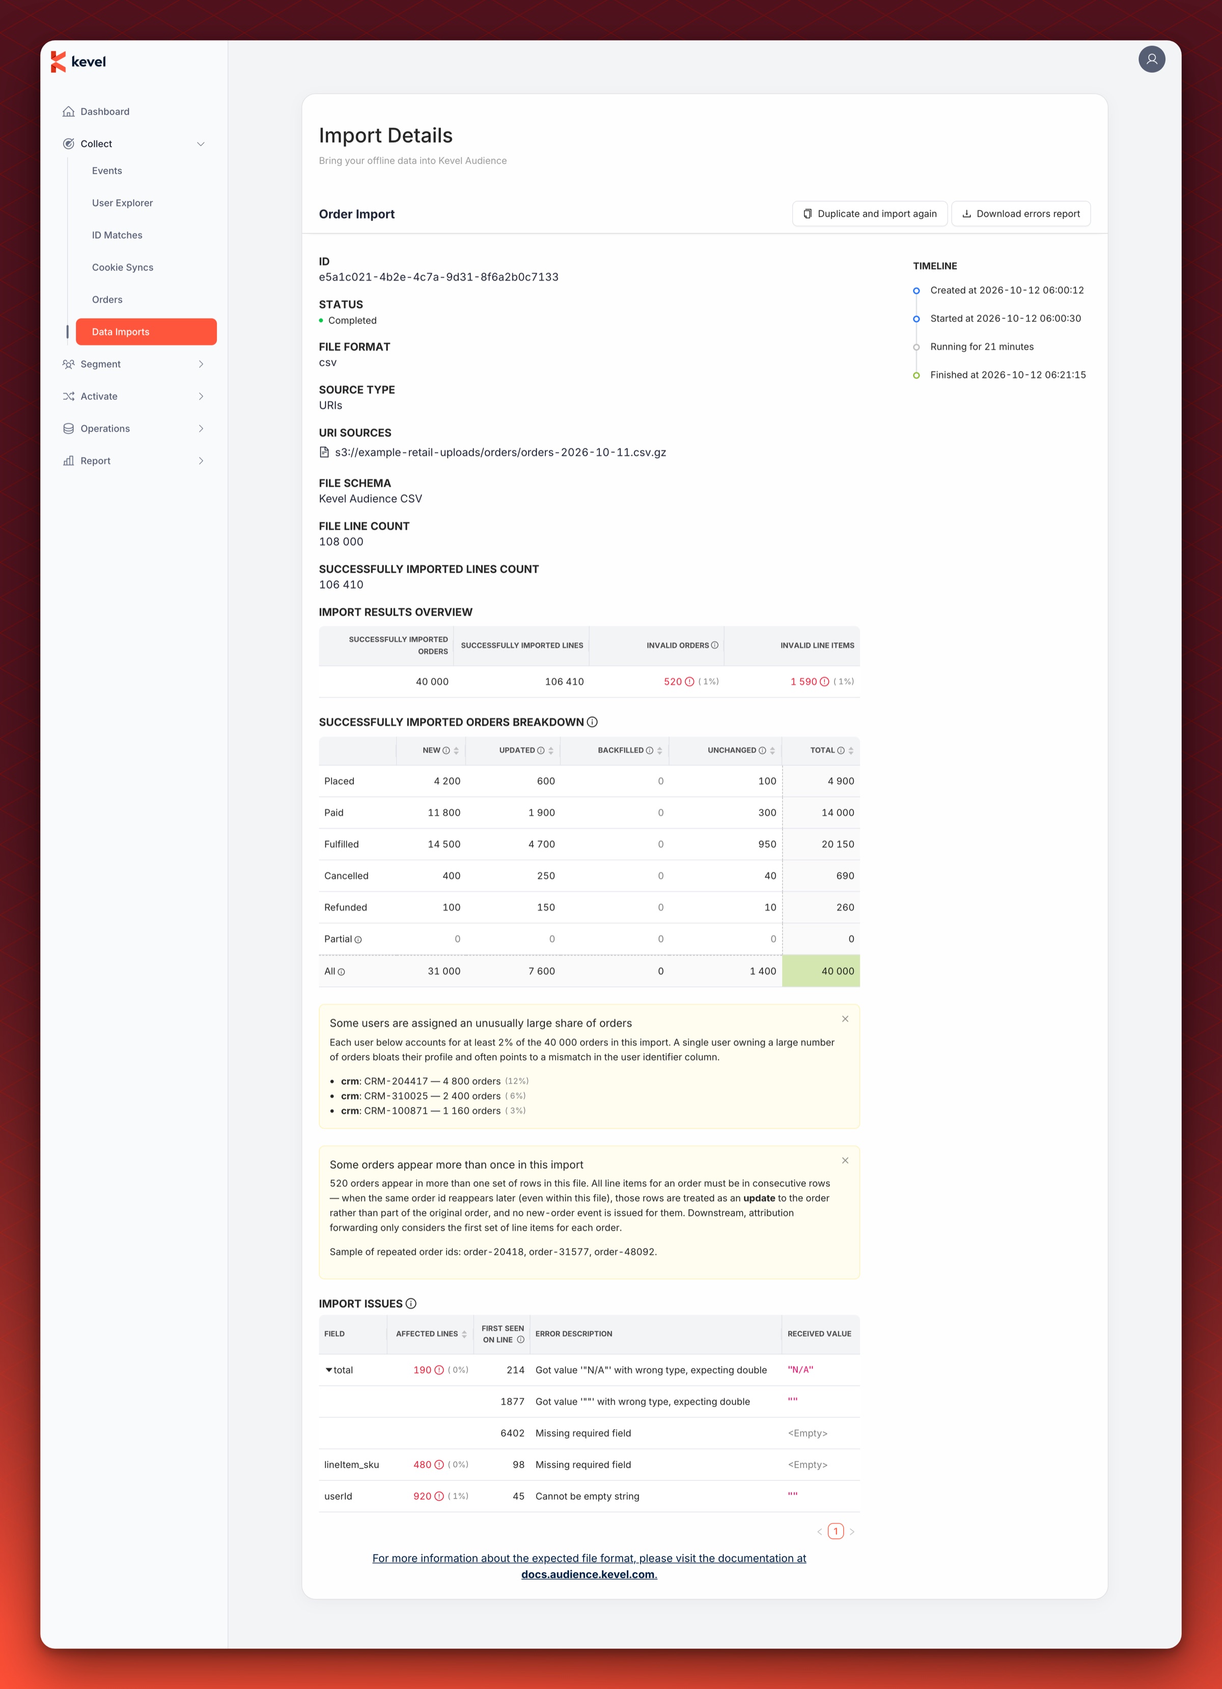This screenshot has height=1689, width=1222.
Task: Click Duplicate and import again button
Action: [869, 214]
